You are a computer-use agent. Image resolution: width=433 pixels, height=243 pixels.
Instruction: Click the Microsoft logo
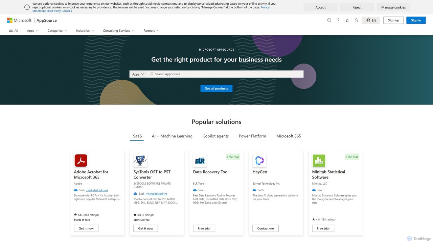click(19, 20)
